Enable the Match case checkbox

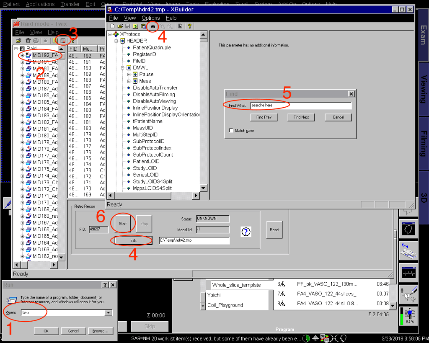[x=231, y=131]
